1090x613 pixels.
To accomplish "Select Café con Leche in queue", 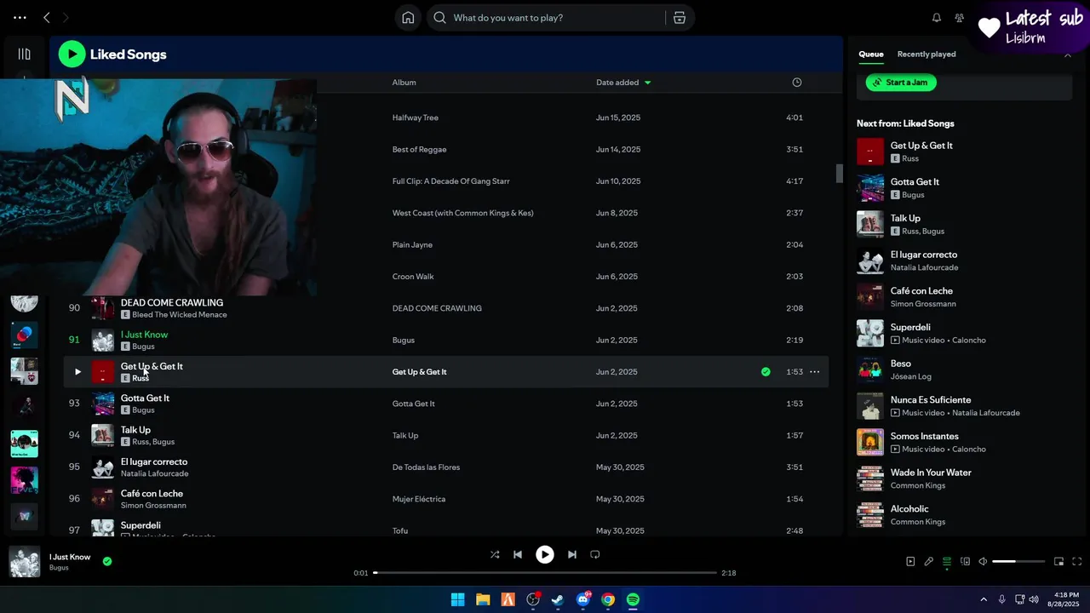I will (964, 296).
